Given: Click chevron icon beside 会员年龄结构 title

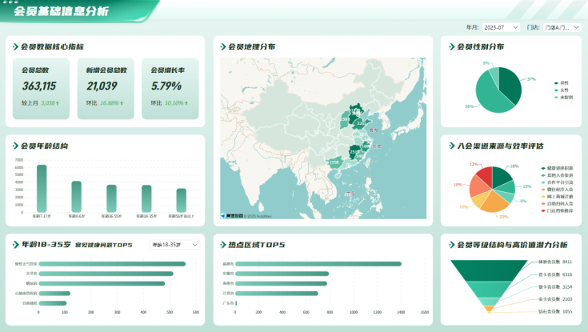Looking at the screenshot, I should point(16,146).
